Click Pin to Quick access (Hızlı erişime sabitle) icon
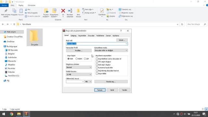 click(x=6, y=11)
